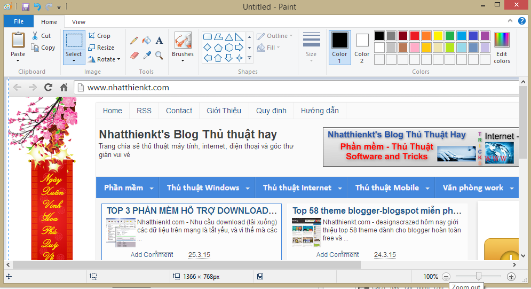This screenshot has height=289, width=531.
Task: Pick the yellow color swatch
Action: [x=438, y=36]
